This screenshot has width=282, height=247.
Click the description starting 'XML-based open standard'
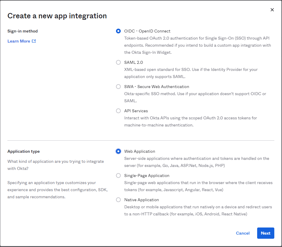(x=191, y=73)
